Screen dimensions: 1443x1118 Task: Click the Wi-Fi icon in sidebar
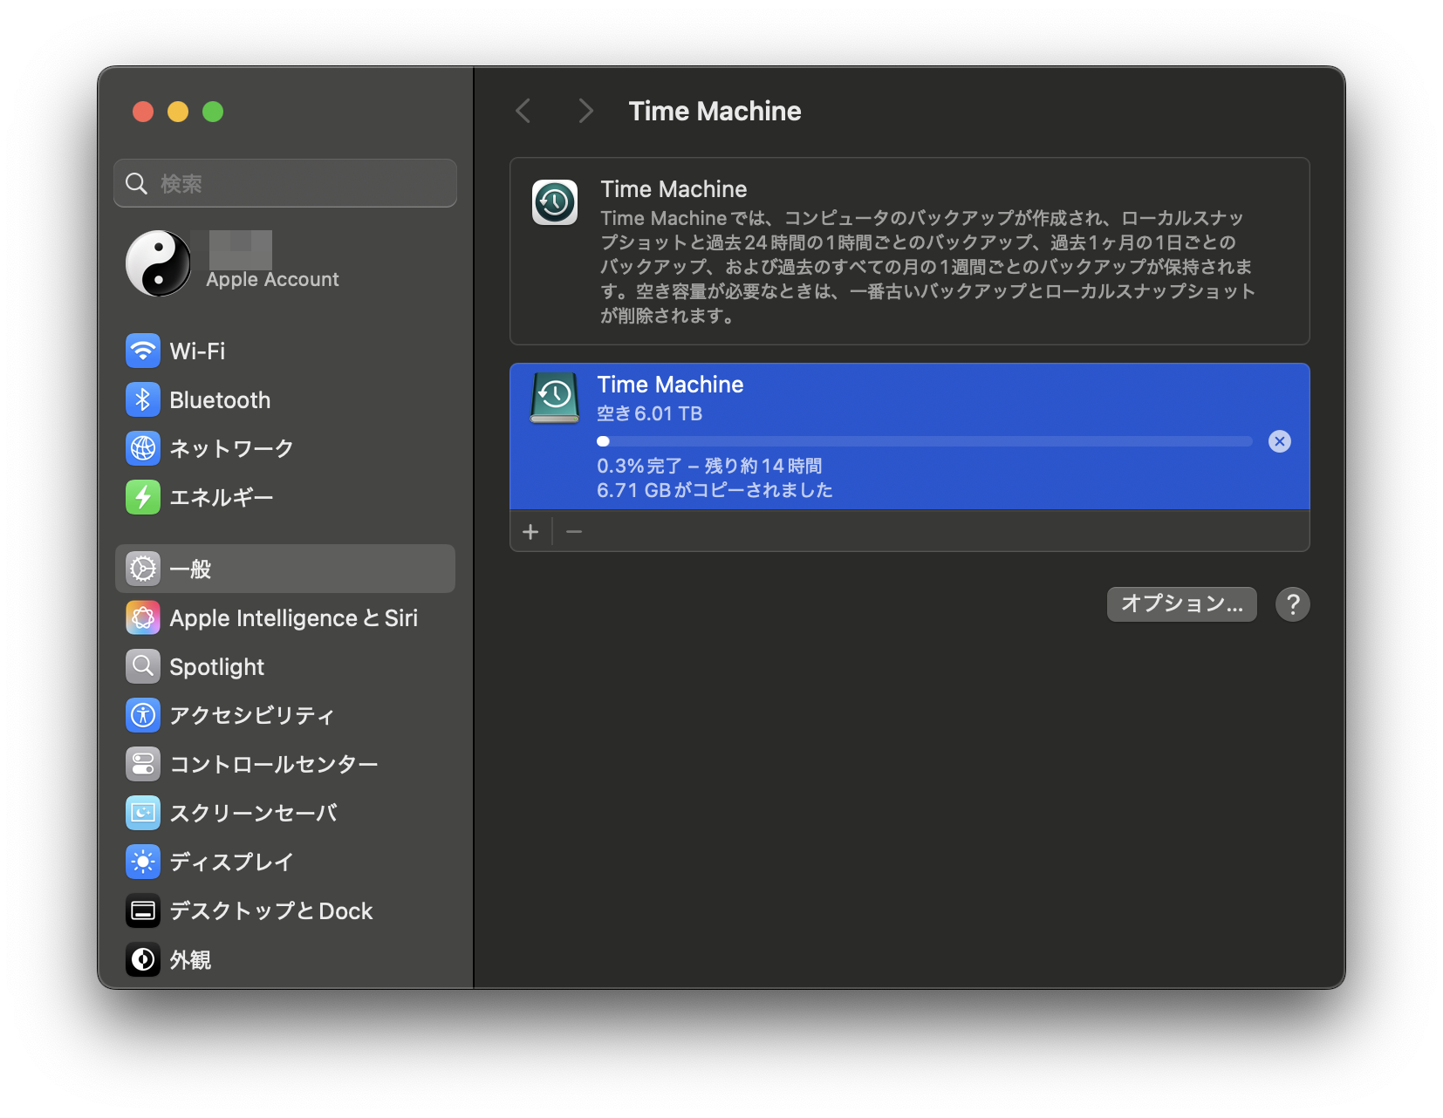(143, 351)
